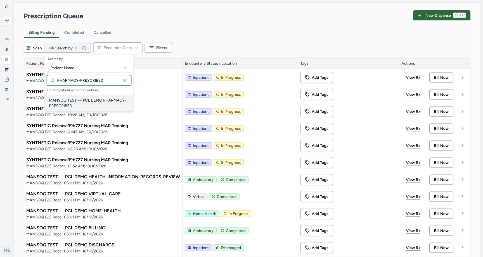Open more options for PCL DEMO HOME-HEALTH row
This screenshot has width=483, height=257.
tap(463, 214)
